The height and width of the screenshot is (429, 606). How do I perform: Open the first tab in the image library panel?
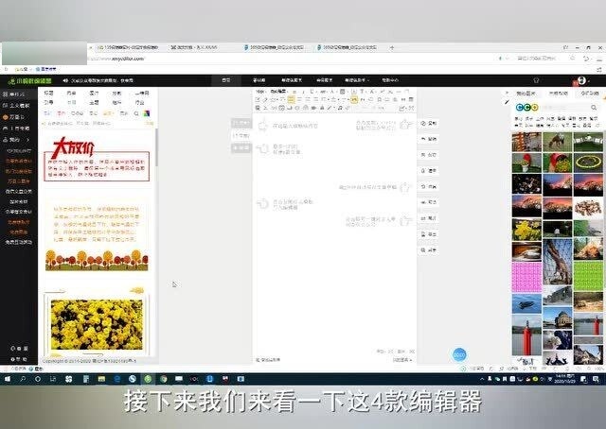coord(526,93)
